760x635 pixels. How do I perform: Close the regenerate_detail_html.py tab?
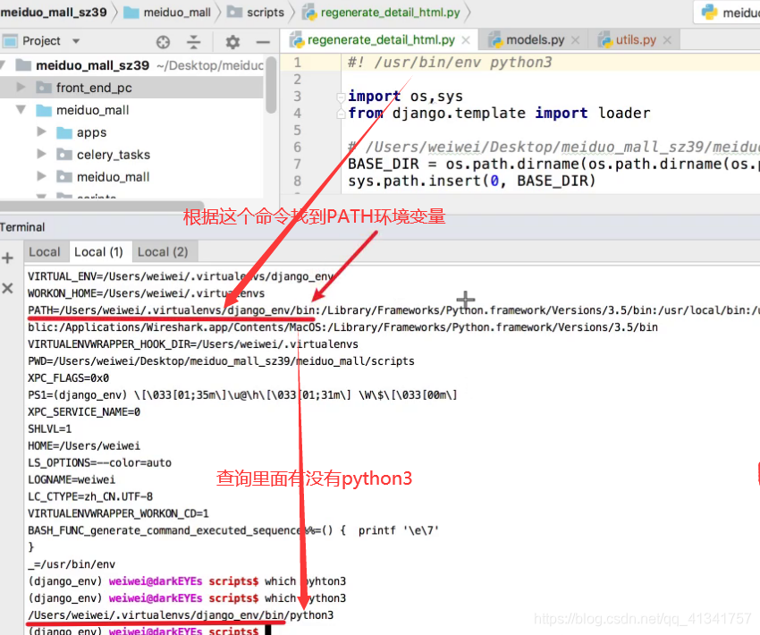pyautogui.click(x=466, y=40)
